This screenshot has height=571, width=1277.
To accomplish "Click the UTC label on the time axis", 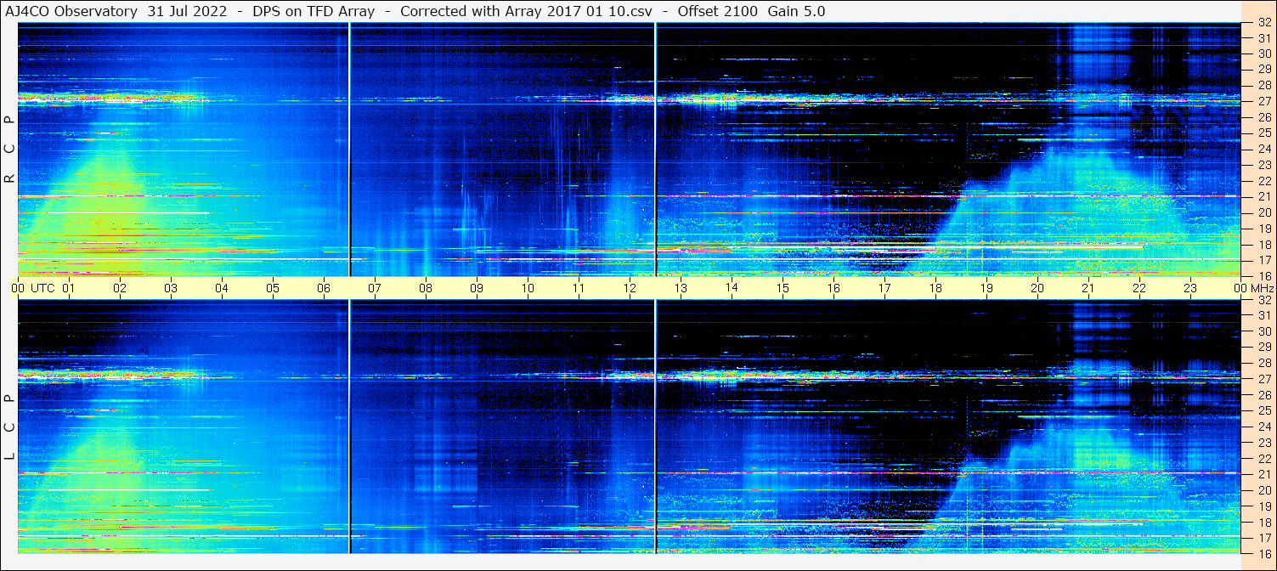I will pos(42,288).
